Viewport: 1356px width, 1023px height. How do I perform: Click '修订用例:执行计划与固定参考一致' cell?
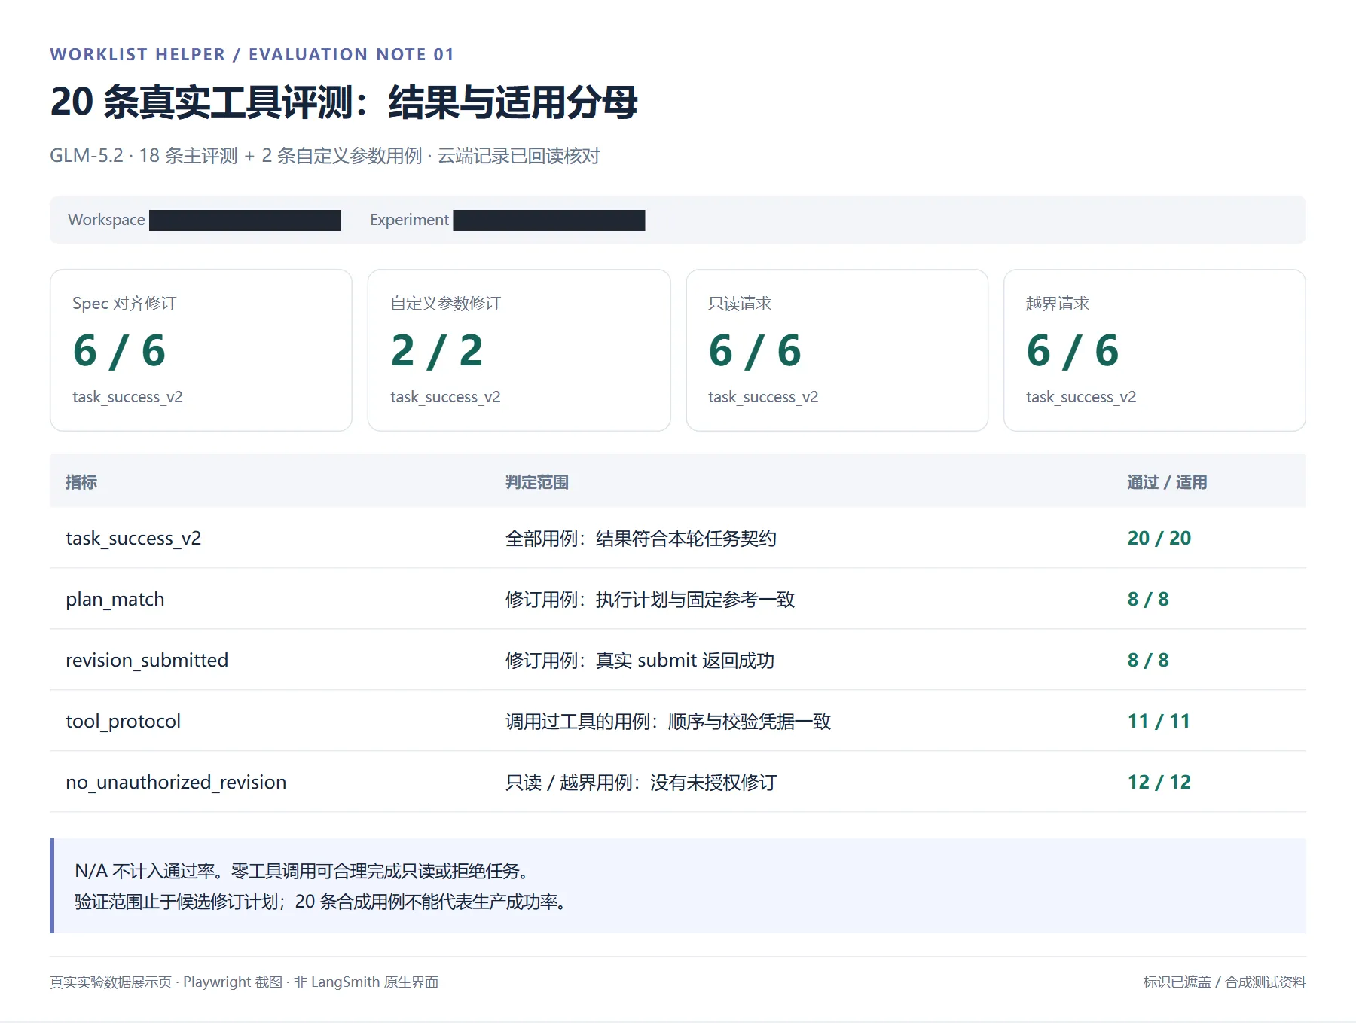(650, 600)
